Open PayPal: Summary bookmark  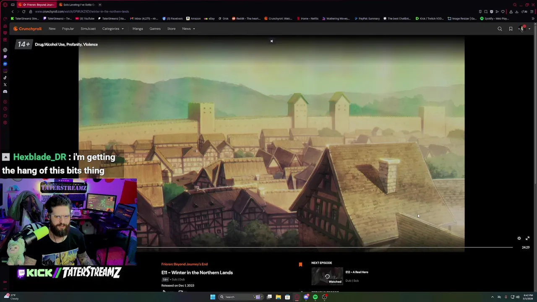point(367,18)
